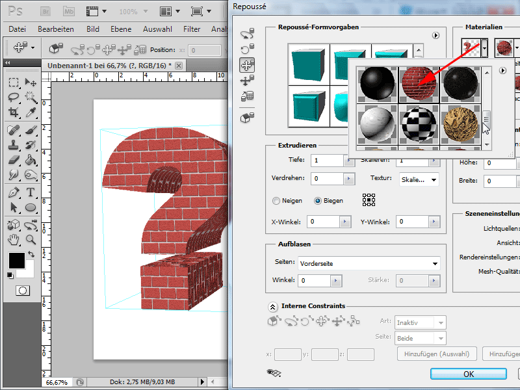The width and height of the screenshot is (520, 390).
Task: Select the Zoom tool
Action: point(31,239)
